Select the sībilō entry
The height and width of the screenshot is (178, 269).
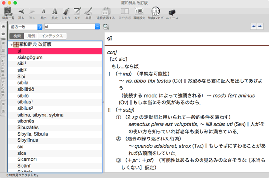55,96
